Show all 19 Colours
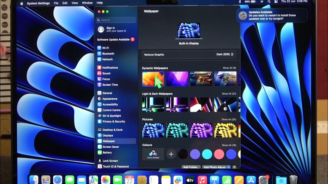 tap(229, 145)
